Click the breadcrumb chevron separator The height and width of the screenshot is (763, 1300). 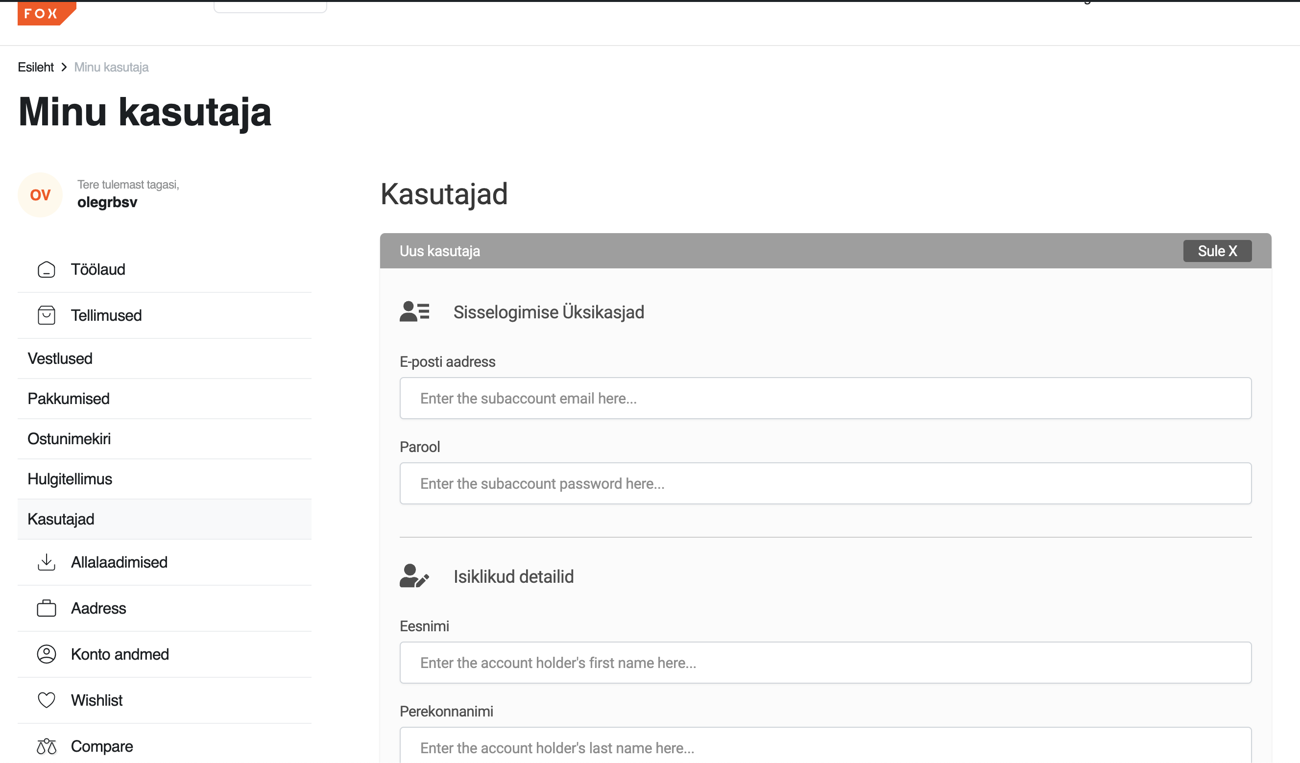(x=64, y=67)
